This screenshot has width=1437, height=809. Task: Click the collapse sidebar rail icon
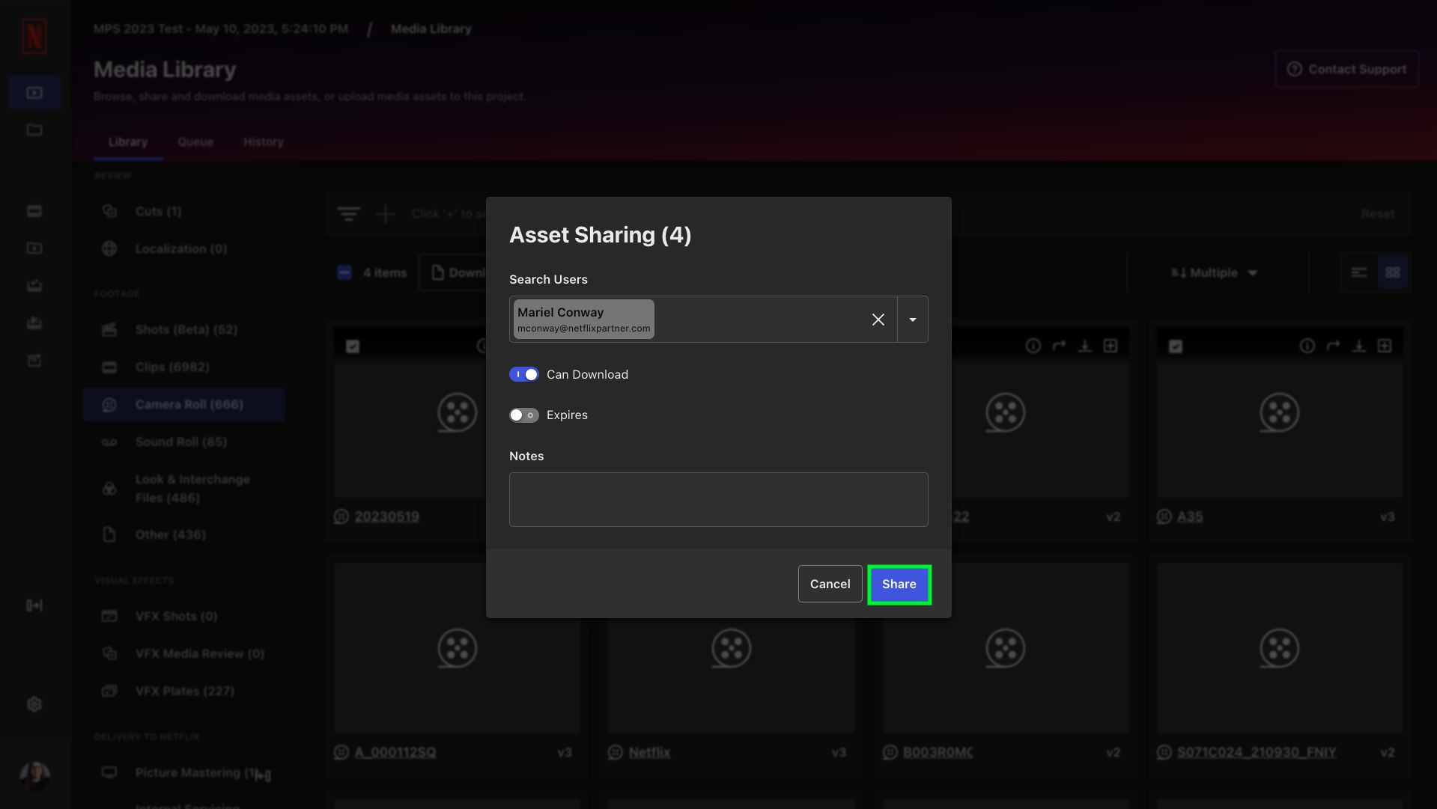pyautogui.click(x=34, y=605)
